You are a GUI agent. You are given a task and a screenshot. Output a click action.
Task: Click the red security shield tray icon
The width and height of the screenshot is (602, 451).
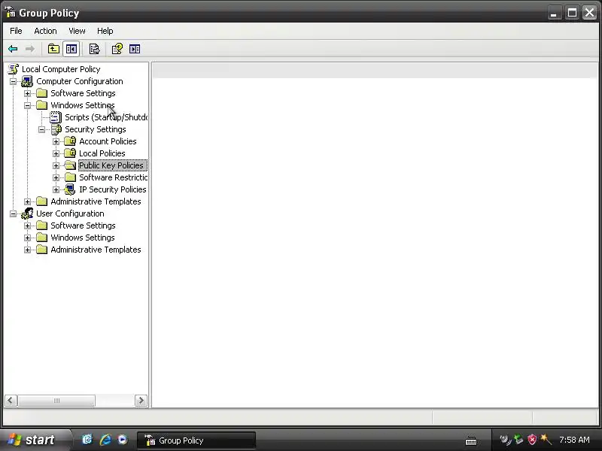(x=532, y=440)
